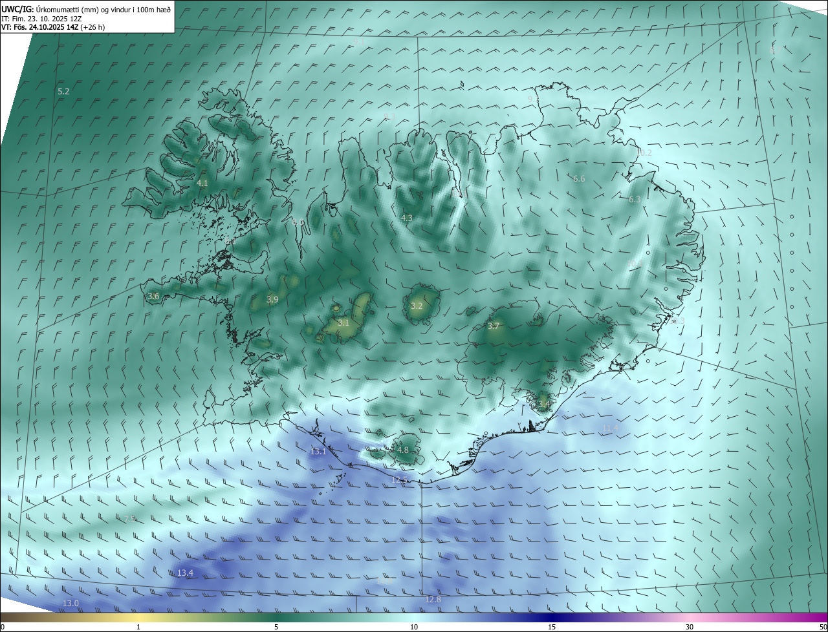Click the 1 tick label on the color scale

pos(138,627)
